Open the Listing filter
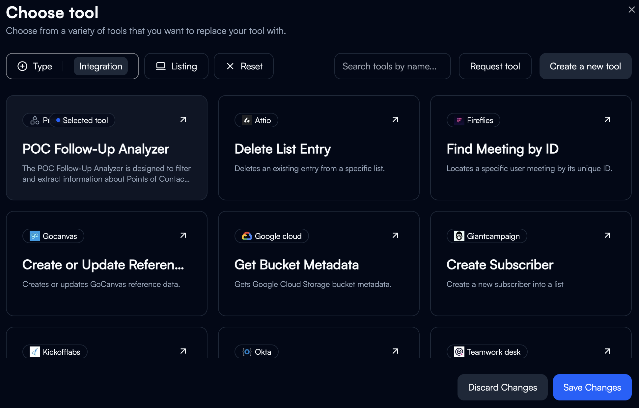The image size is (639, 408). [176, 66]
